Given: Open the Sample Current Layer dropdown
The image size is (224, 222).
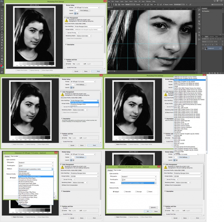Looking at the screenshot, I should pyautogui.click(x=179, y=5).
